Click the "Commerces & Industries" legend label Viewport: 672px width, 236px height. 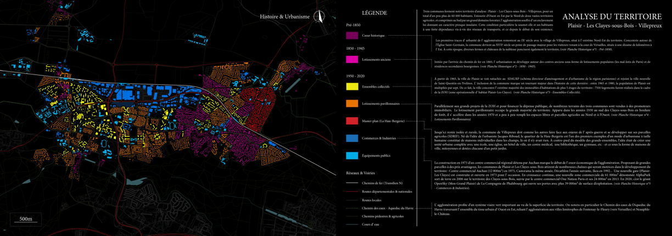pos(379,139)
